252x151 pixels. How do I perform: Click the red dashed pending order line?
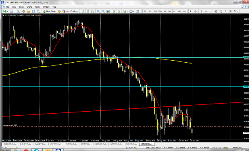pos(122,127)
